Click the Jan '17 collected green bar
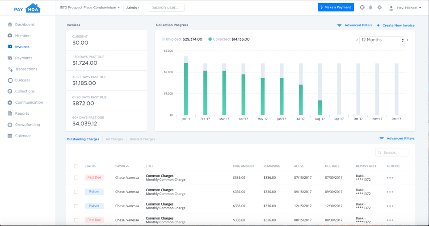This screenshot has height=226, width=429. (x=186, y=89)
